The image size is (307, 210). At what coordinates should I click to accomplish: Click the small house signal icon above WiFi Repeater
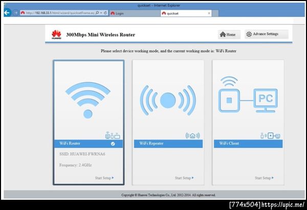193,135
